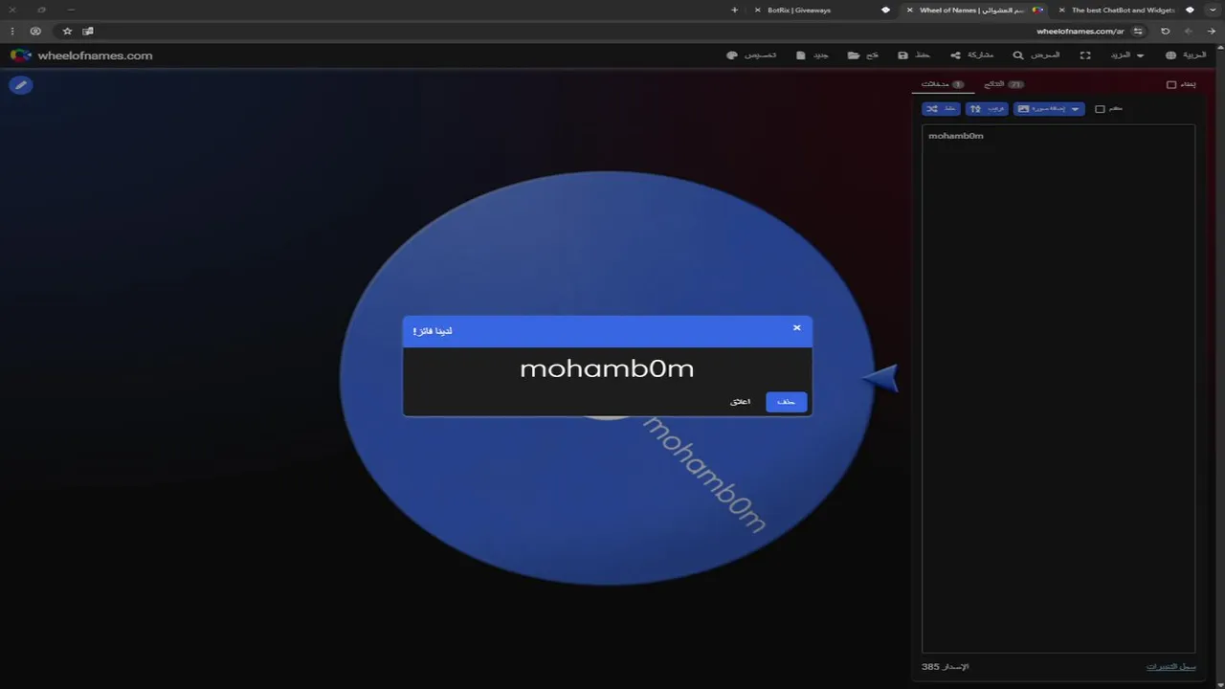Shuffle the entries with the shuffle button
This screenshot has width=1225, height=689.
(941, 109)
